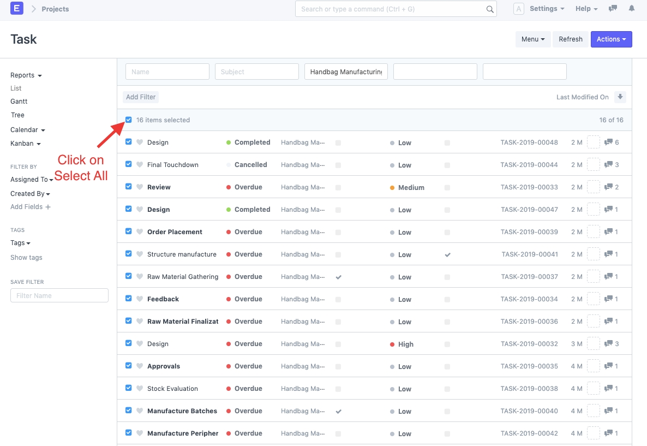
Task: Click the heart icon on Review task
Action: pos(140,187)
